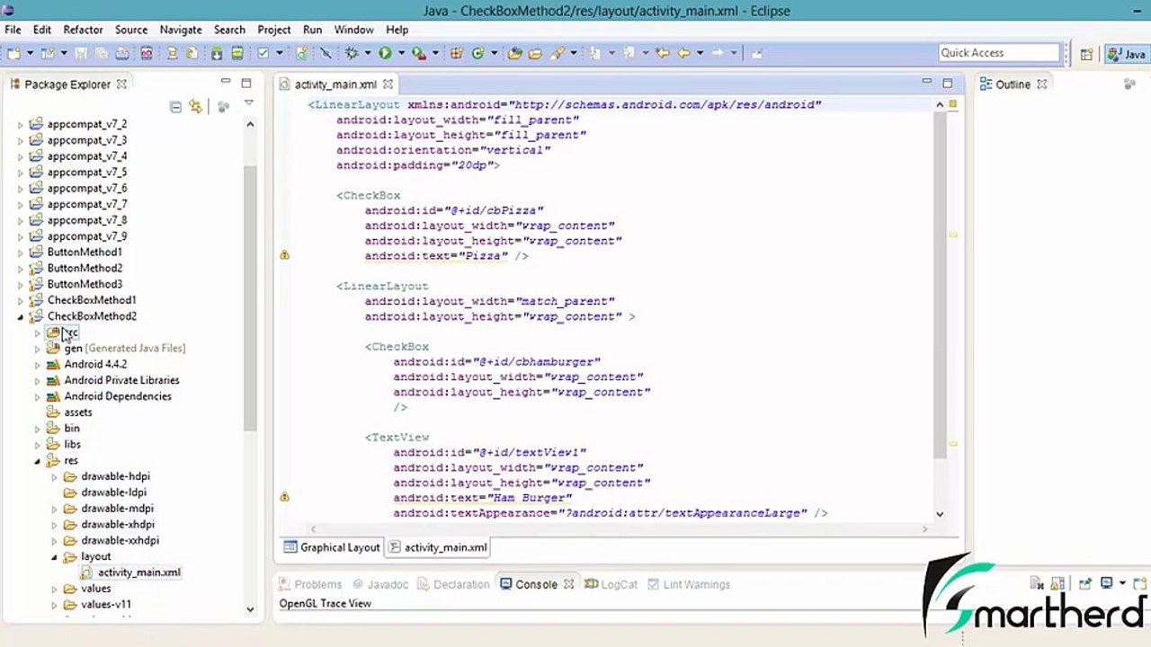The image size is (1151, 647).
Task: Click the Outline view focus icon
Action: coord(1130,84)
